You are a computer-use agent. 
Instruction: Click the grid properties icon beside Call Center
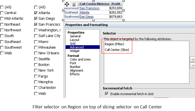coord(74,4)
